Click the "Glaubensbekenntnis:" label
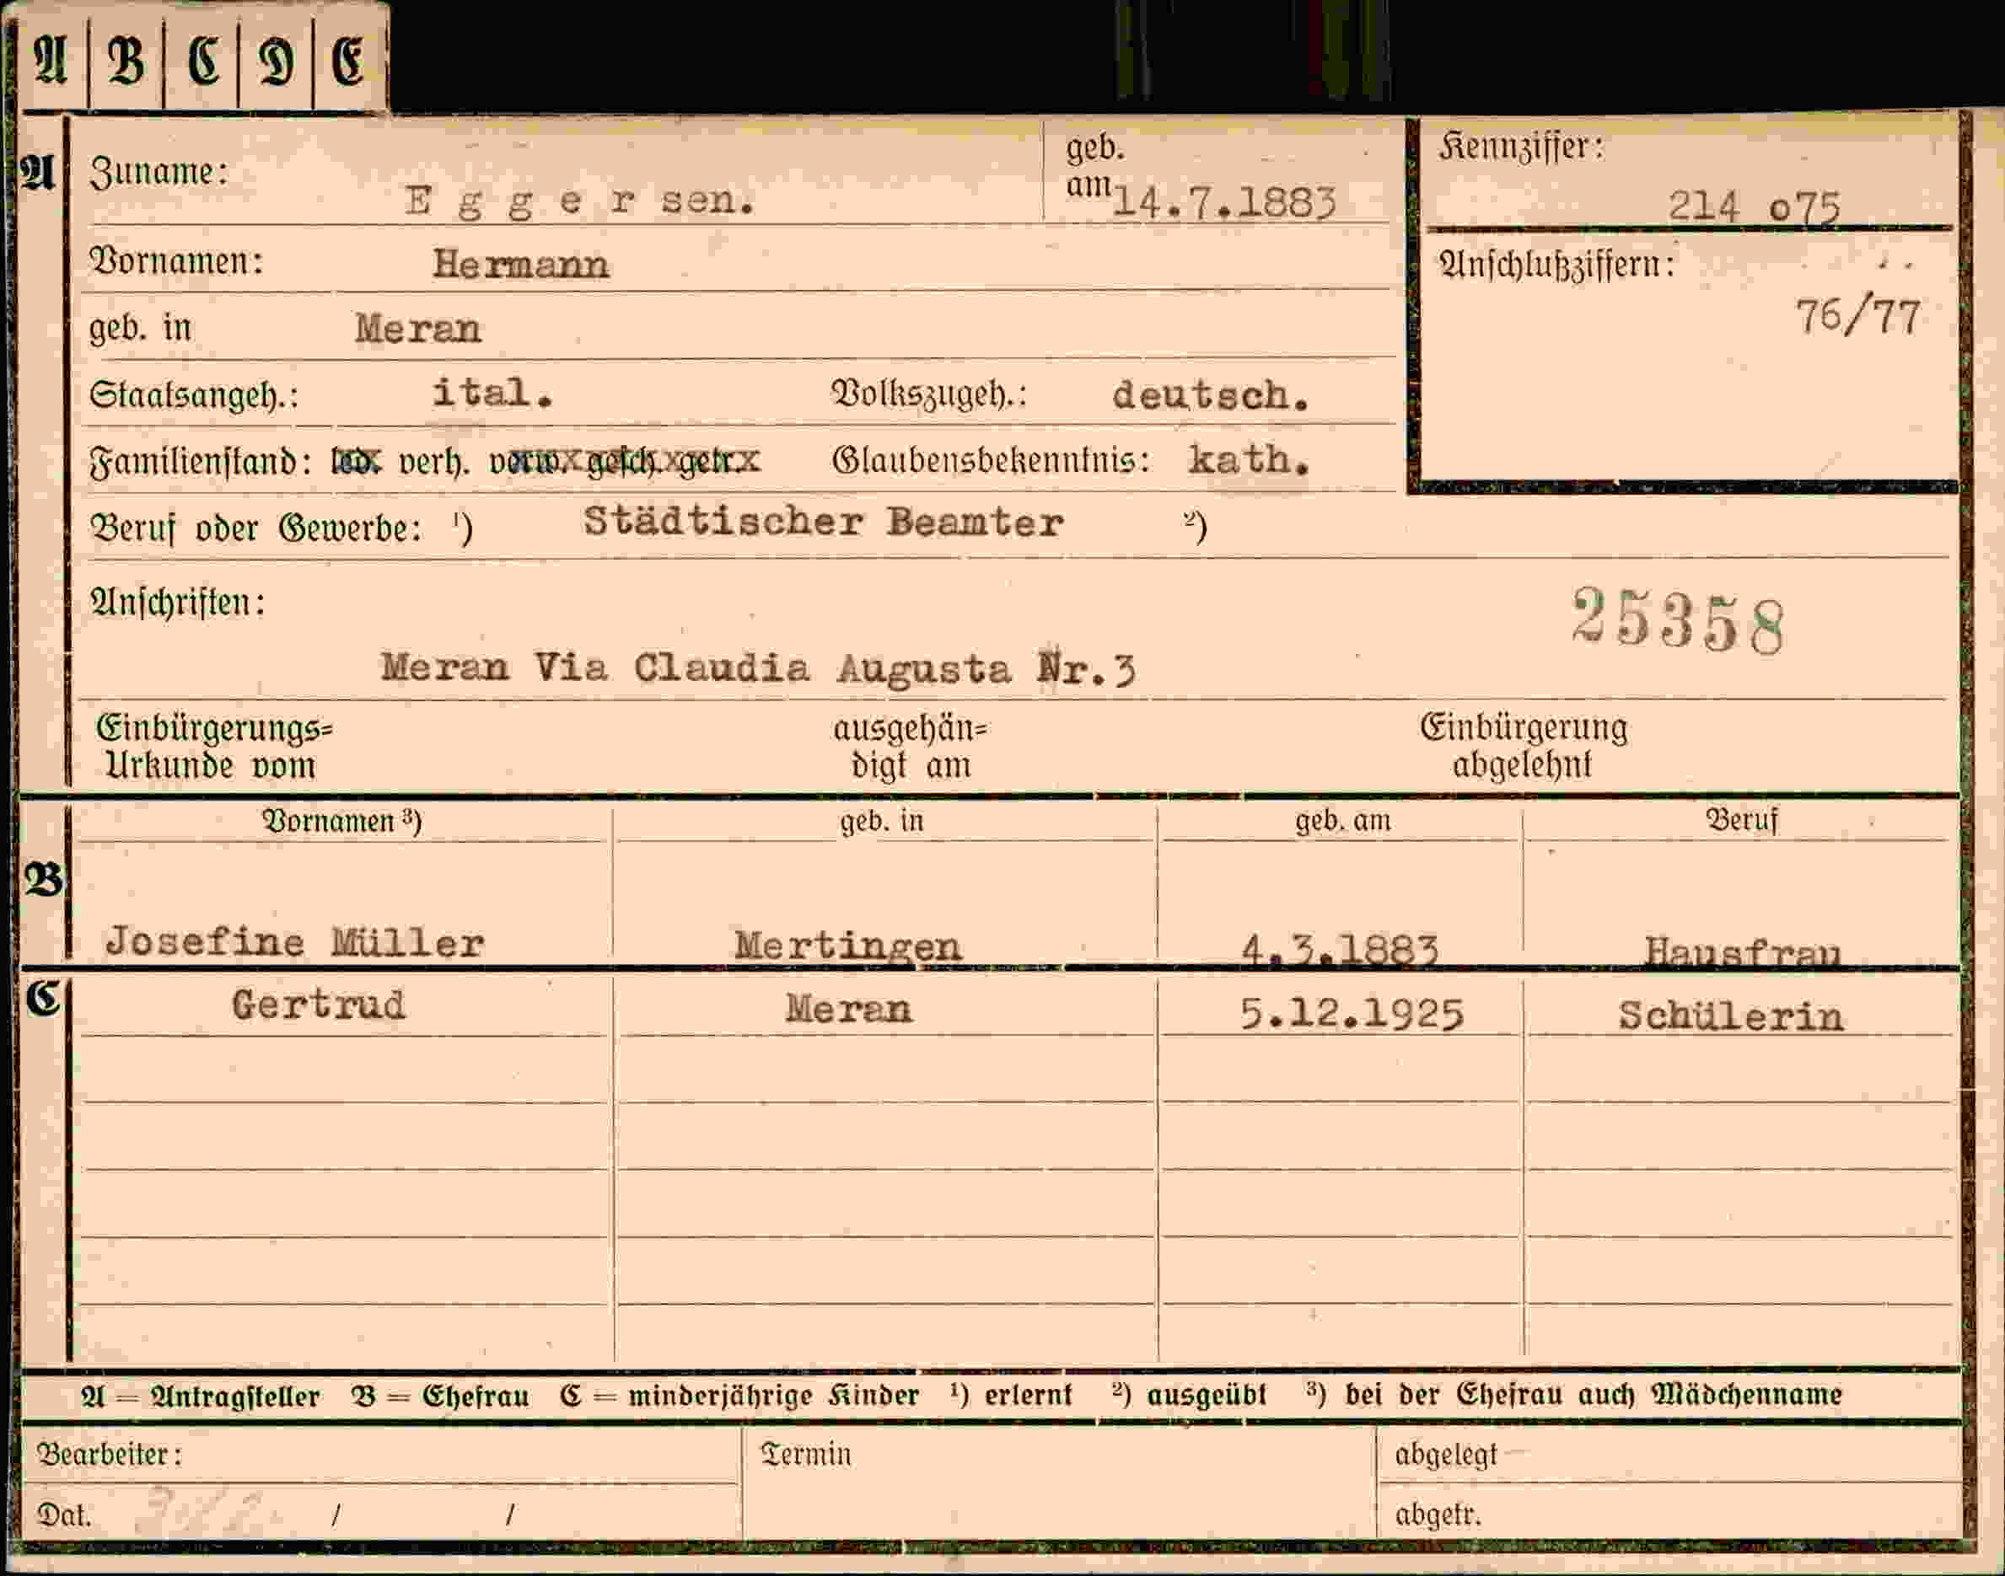Screen dimensions: 2005x1576 (991, 459)
